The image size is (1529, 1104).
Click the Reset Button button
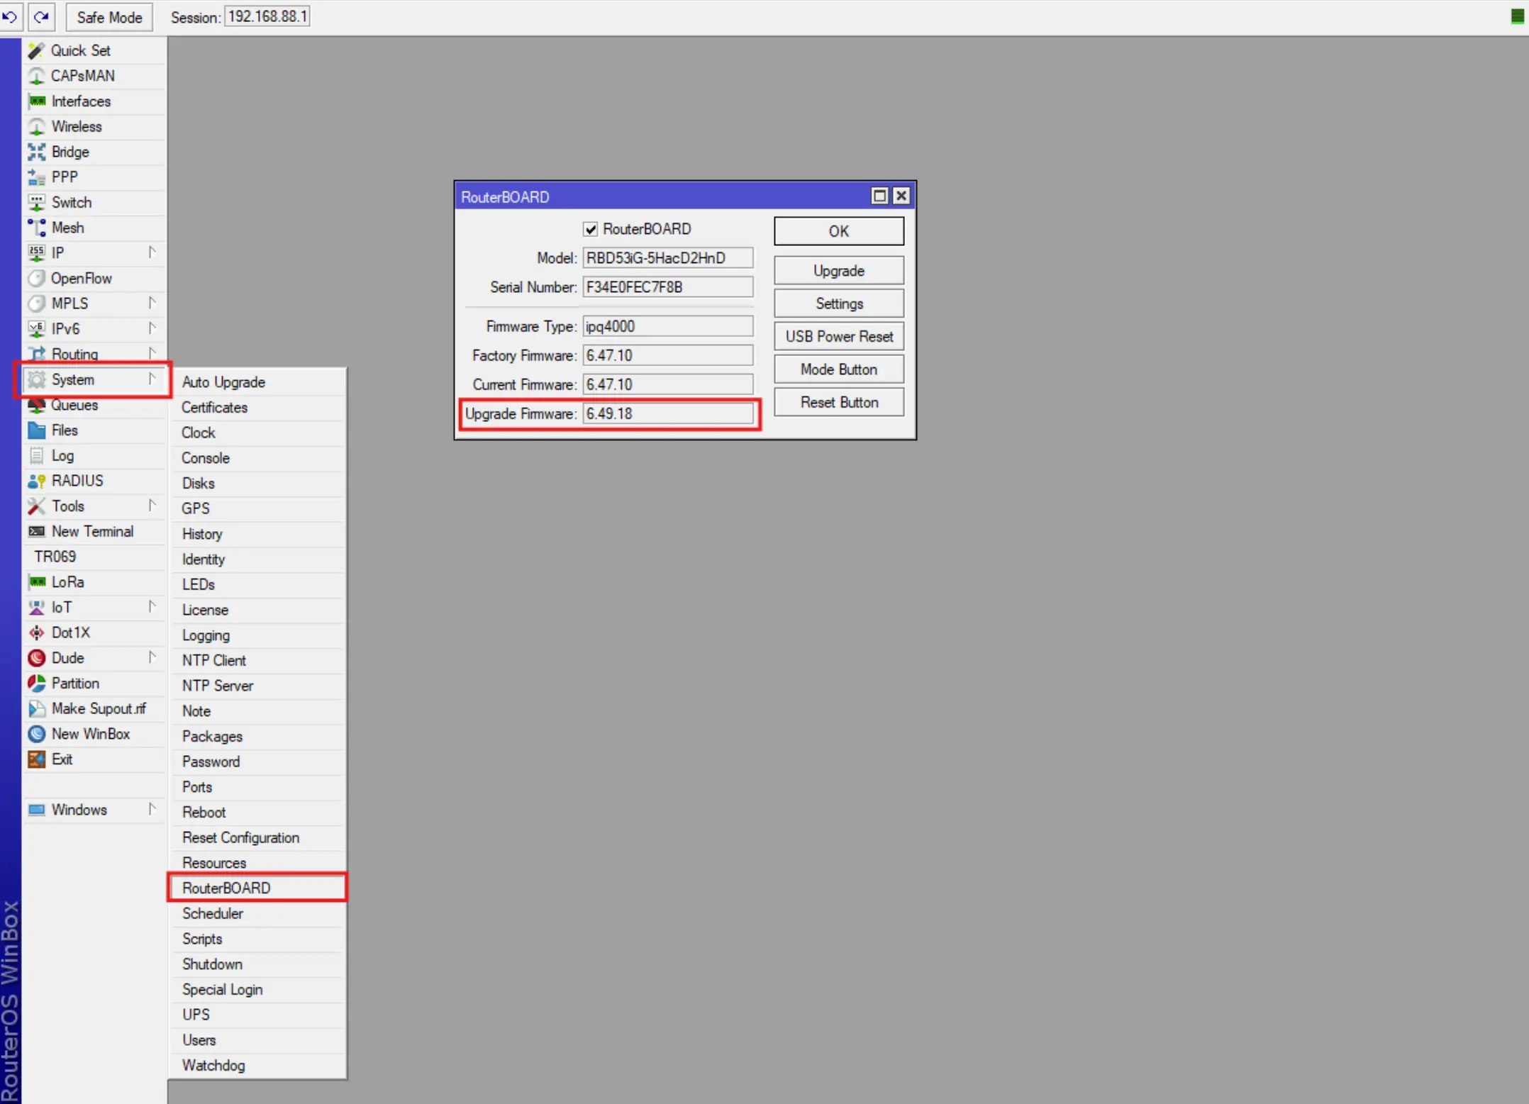point(839,402)
